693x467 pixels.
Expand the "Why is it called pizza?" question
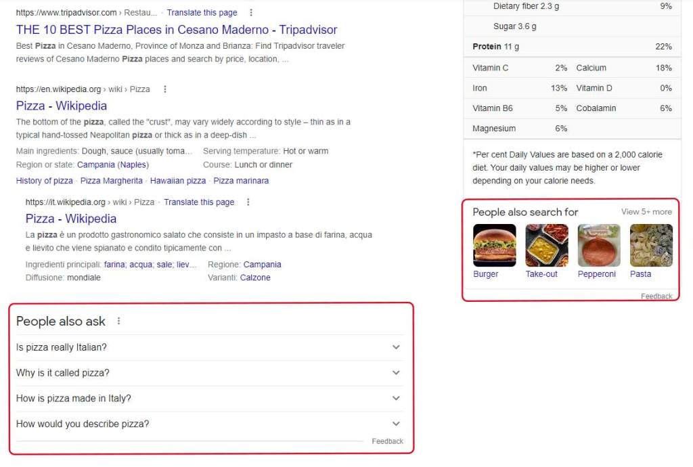(396, 373)
